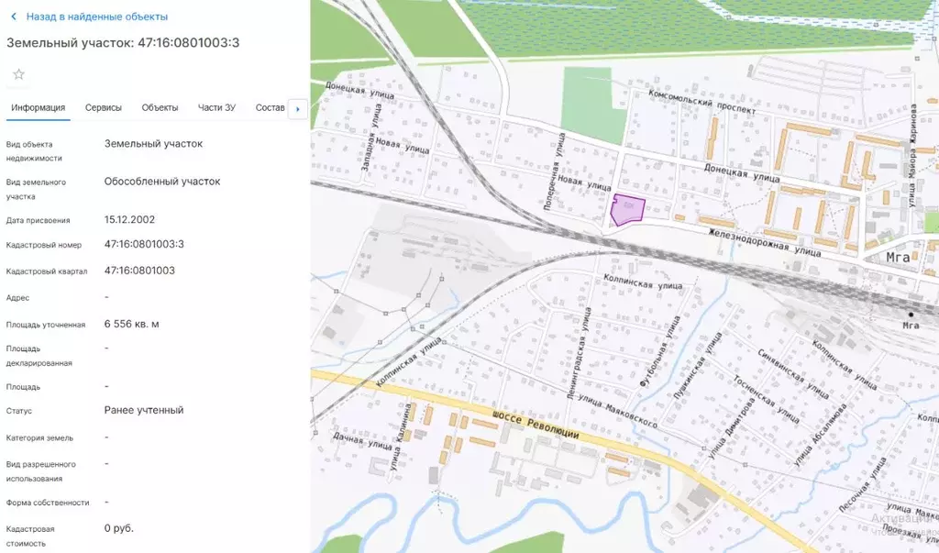This screenshot has width=939, height=553.
Task: Click the Мга station marker dot
Action: 911,314
